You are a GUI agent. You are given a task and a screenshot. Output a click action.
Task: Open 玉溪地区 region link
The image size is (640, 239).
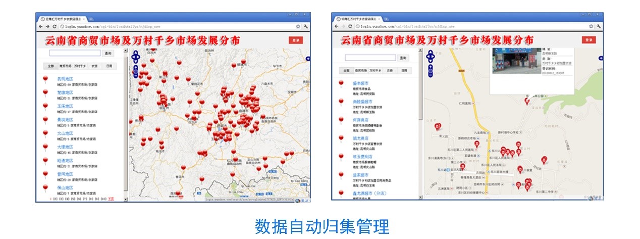(x=65, y=107)
